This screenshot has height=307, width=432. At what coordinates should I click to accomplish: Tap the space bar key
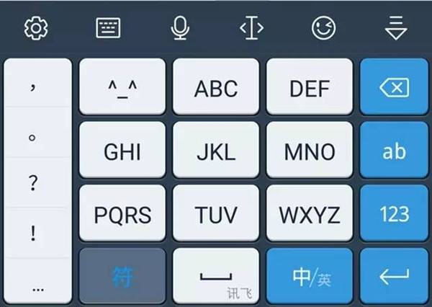[216, 276]
